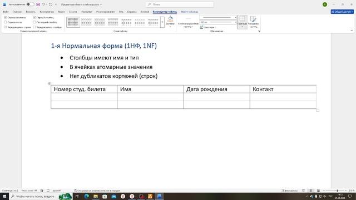The height and width of the screenshot is (200, 356).
Task: Click the table move handle above the table
Action: [x=50, y=83]
